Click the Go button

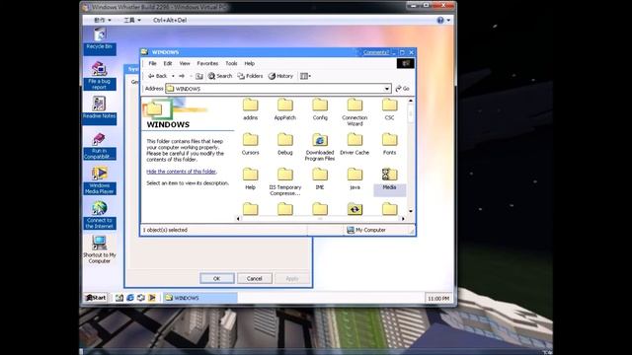pyautogui.click(x=402, y=89)
